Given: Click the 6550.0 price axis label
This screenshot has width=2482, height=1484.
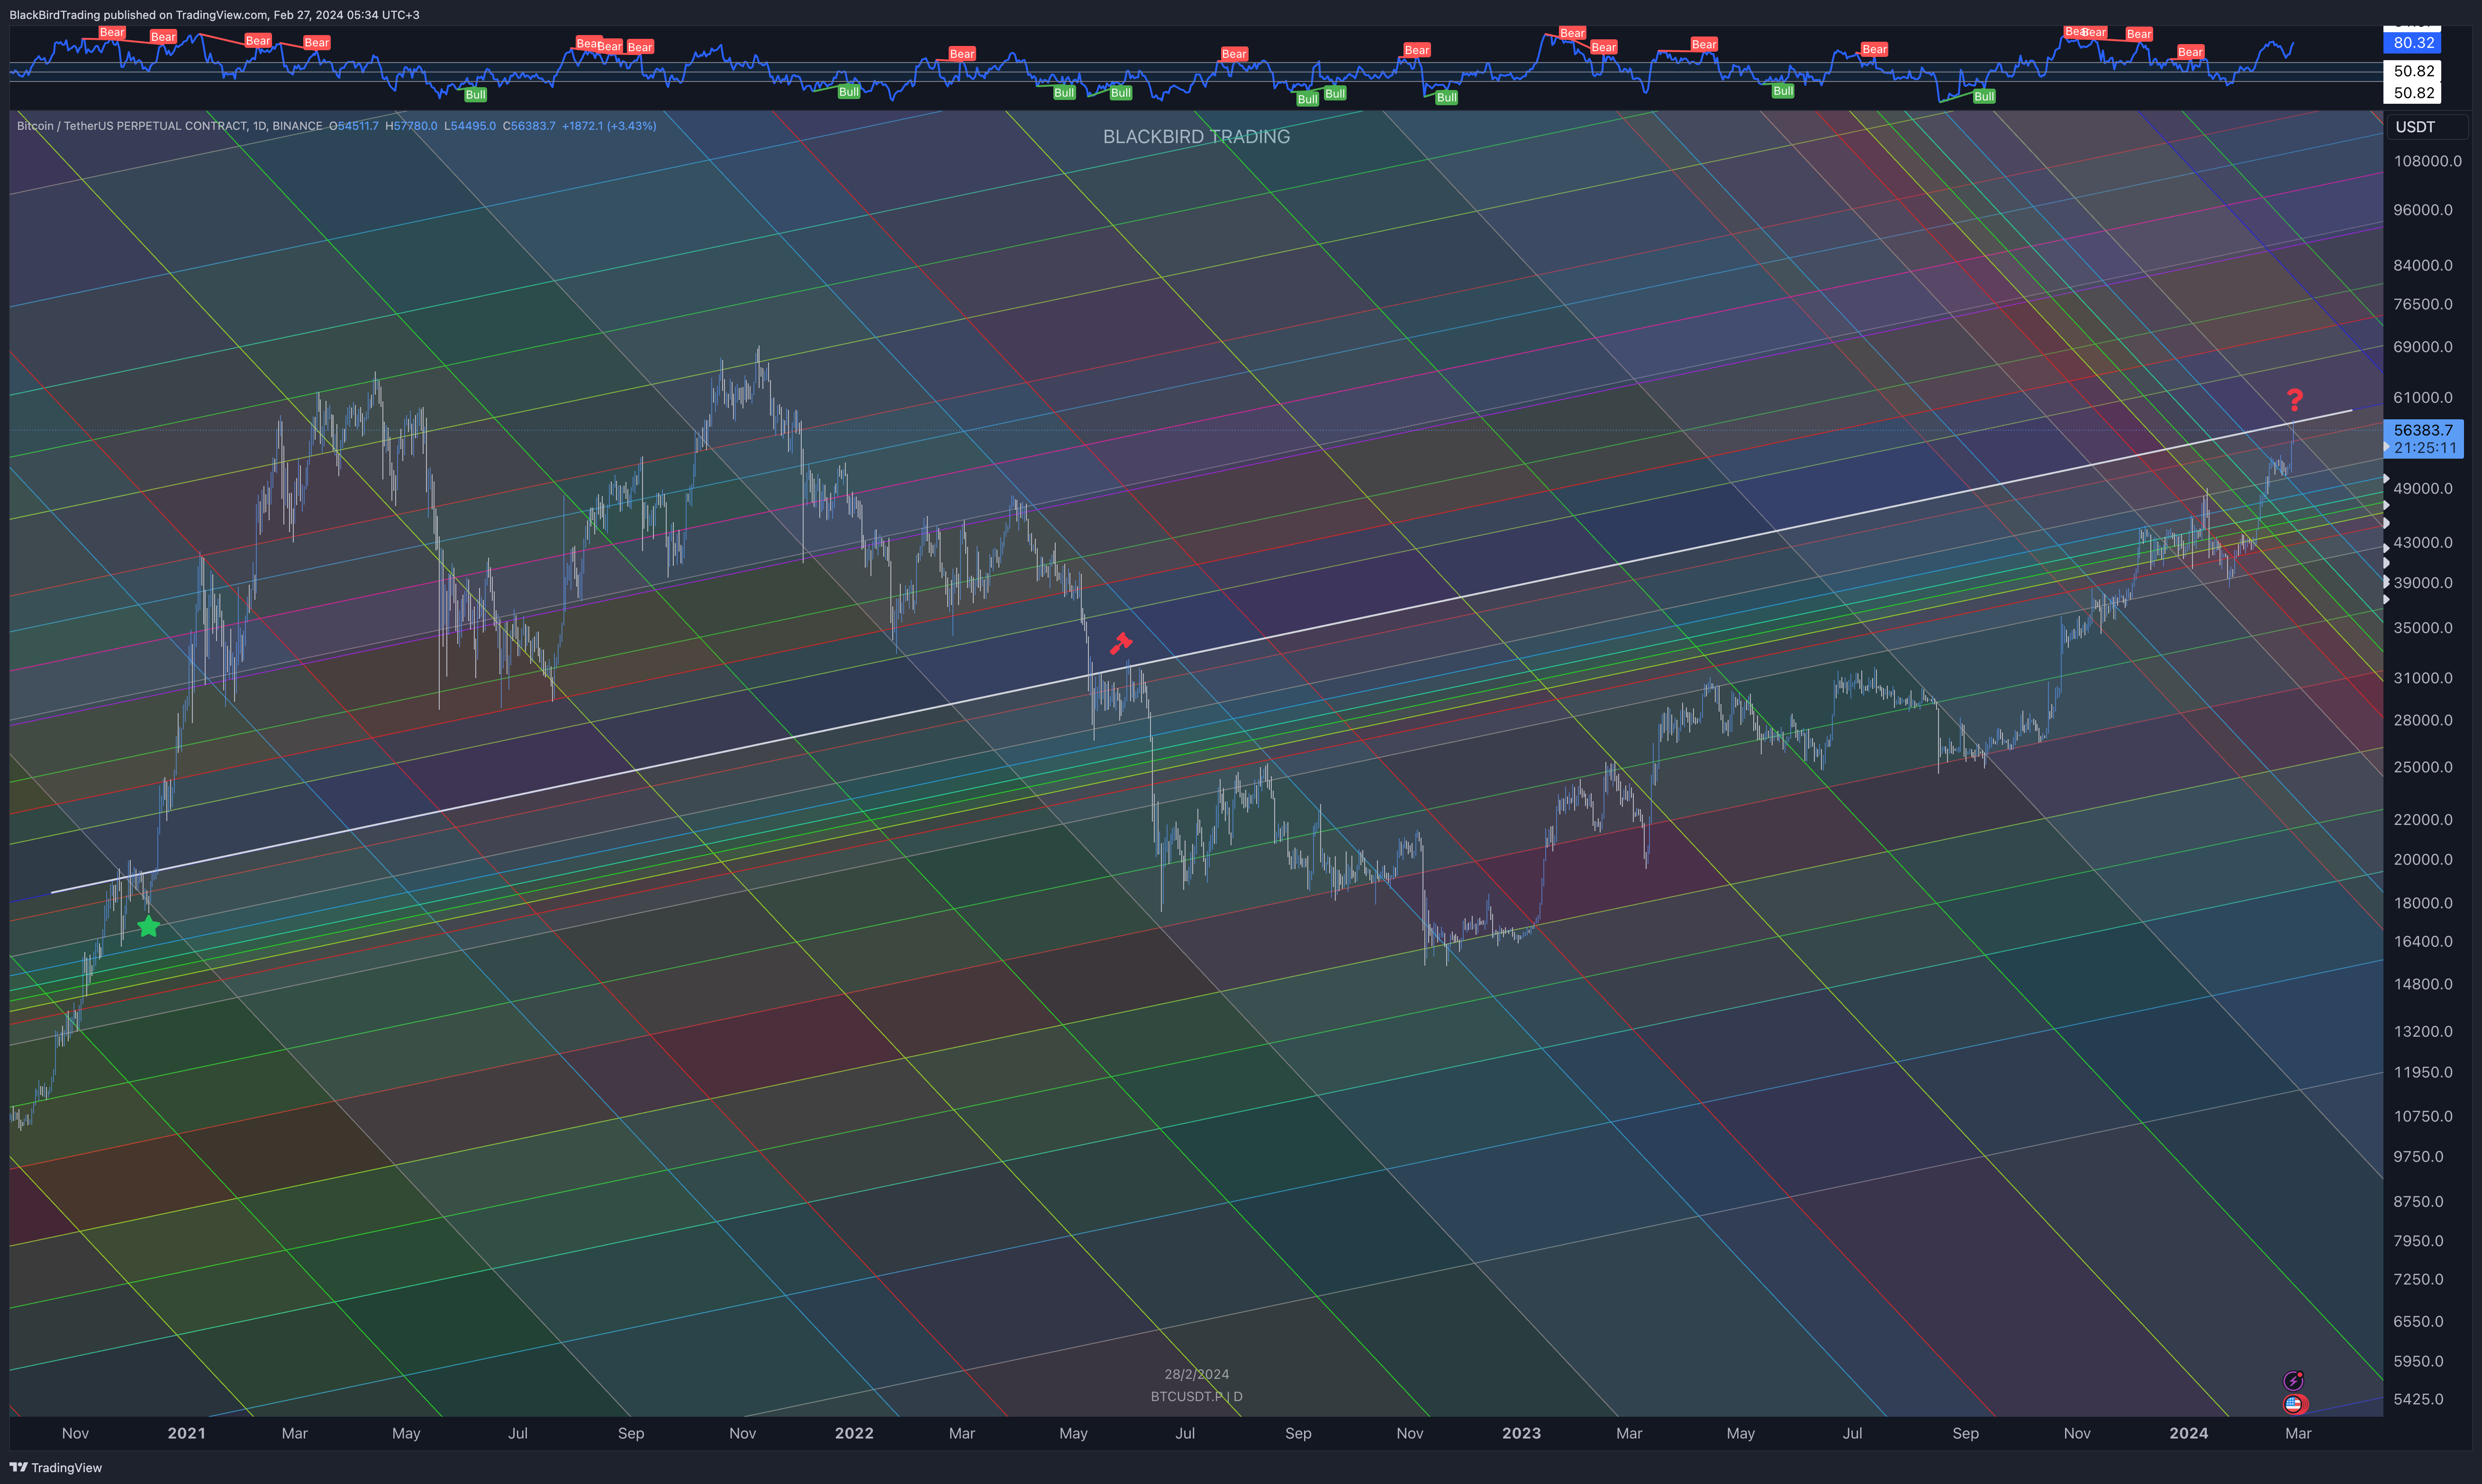Looking at the screenshot, I should point(2419,1321).
